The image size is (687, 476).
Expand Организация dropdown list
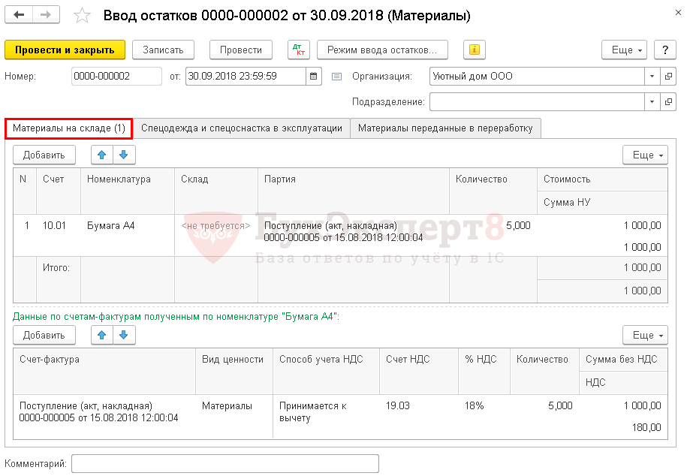pyautogui.click(x=651, y=77)
